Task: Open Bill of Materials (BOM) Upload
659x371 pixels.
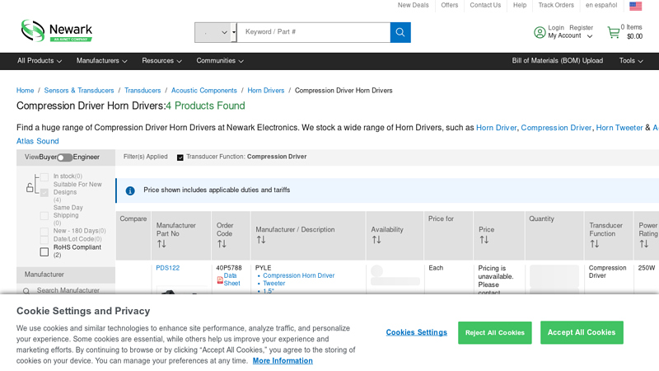Action: (558, 60)
